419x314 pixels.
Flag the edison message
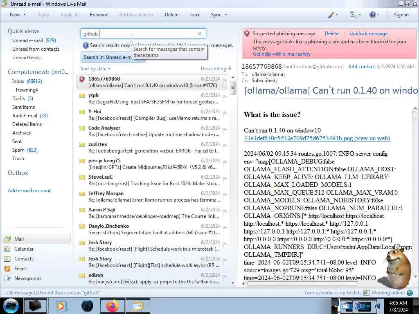pos(225,277)
